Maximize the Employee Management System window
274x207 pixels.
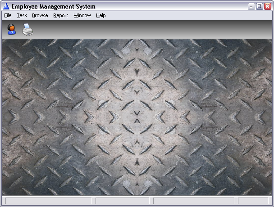point(260,6)
